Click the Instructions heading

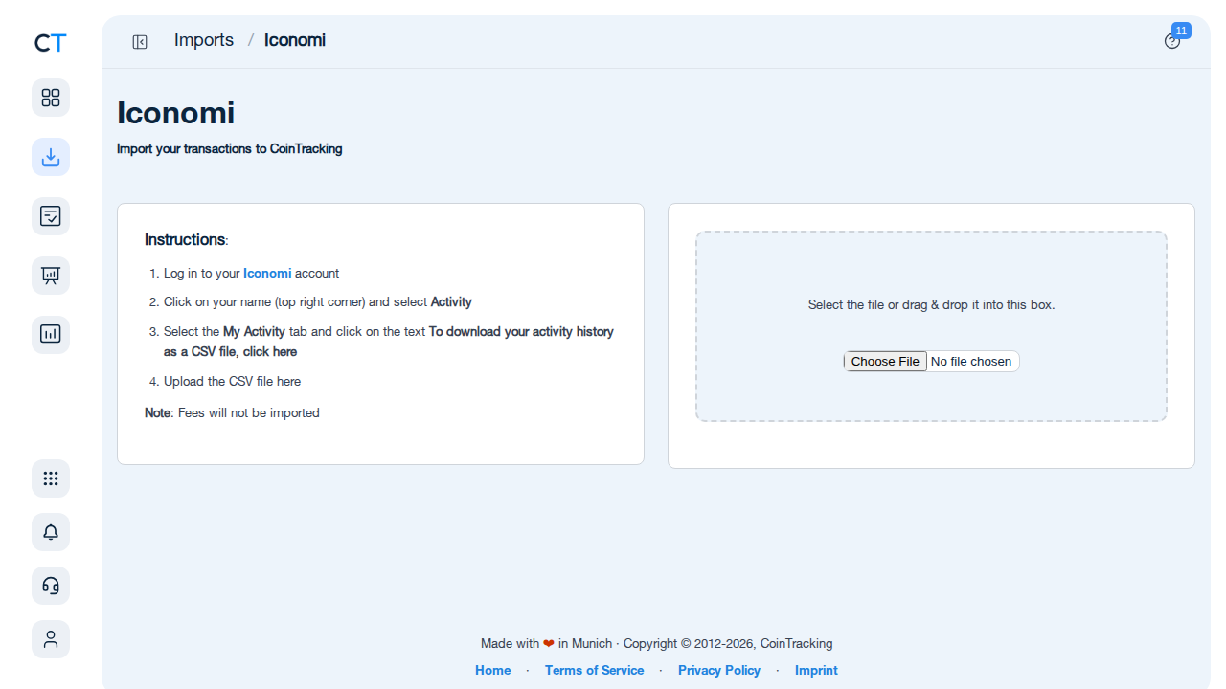pos(186,239)
